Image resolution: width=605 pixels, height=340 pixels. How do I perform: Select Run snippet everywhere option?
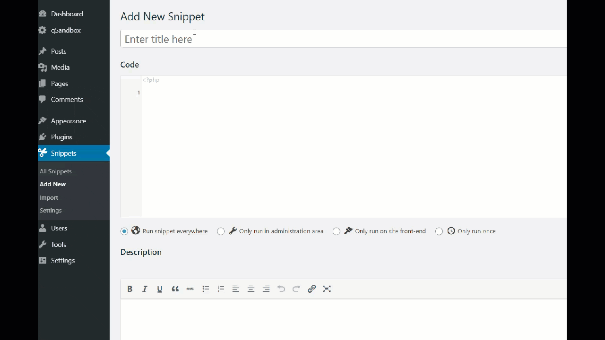(x=124, y=231)
